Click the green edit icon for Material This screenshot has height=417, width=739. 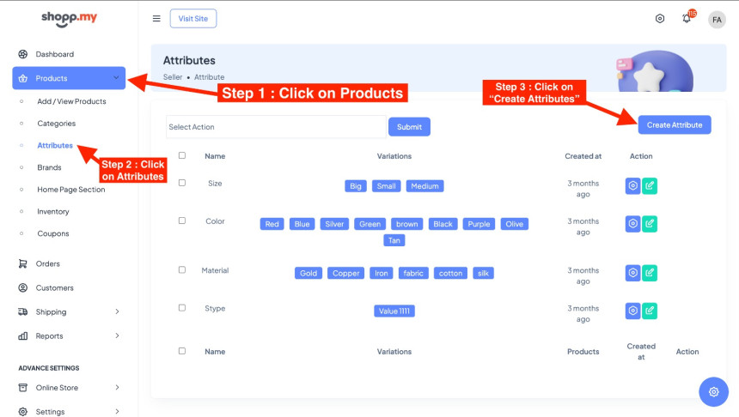(x=650, y=273)
